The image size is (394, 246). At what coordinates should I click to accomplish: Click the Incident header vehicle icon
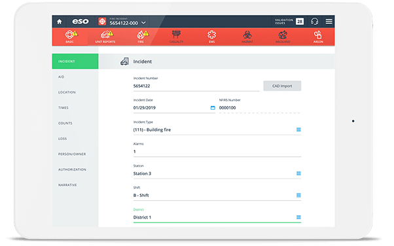124,61
